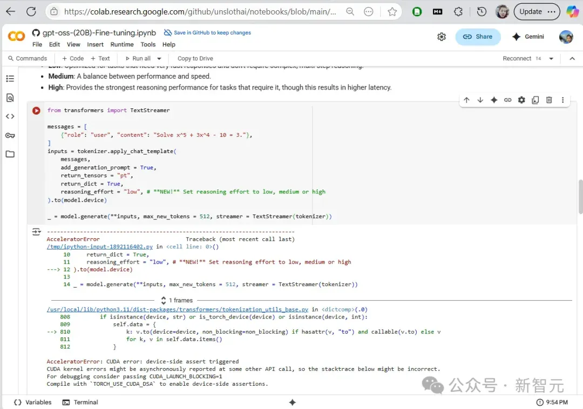Viewport: 583px width, 409px height.
Task: Open the Insert menu
Action: [x=95, y=45]
